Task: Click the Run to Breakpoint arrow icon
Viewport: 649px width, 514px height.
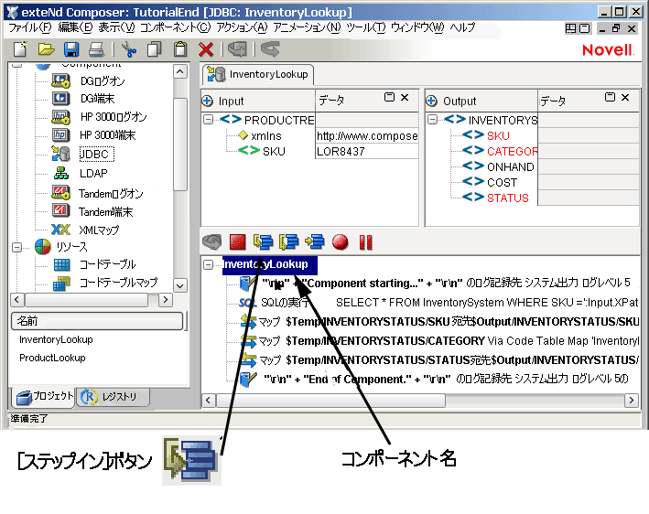Action: (315, 242)
